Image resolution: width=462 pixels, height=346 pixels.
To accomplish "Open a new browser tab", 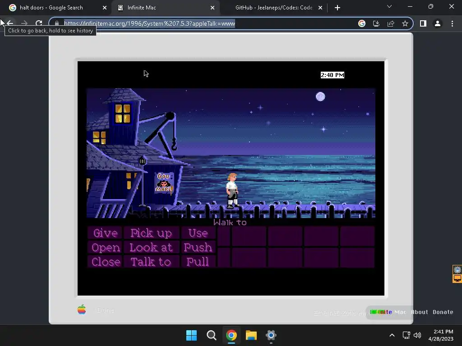I will point(337,8).
